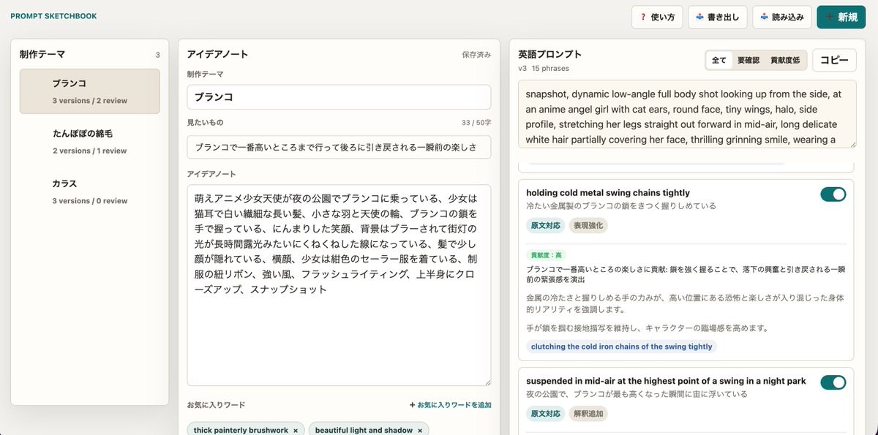Click the 'beautiful light and shadow' chip label

click(x=364, y=431)
